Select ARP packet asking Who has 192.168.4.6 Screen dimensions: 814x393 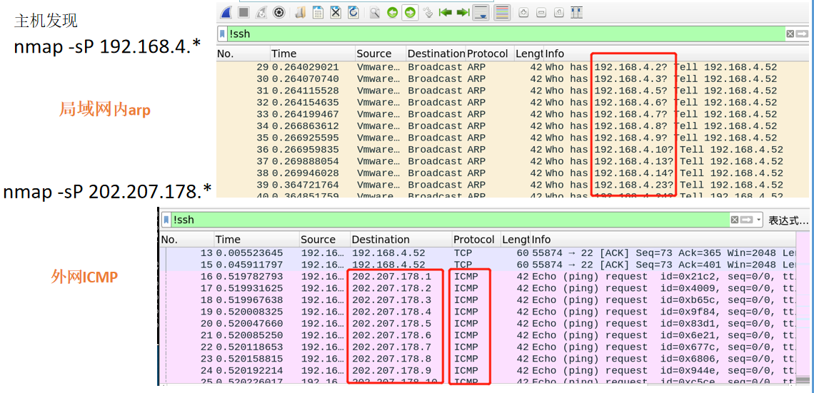[513, 103]
